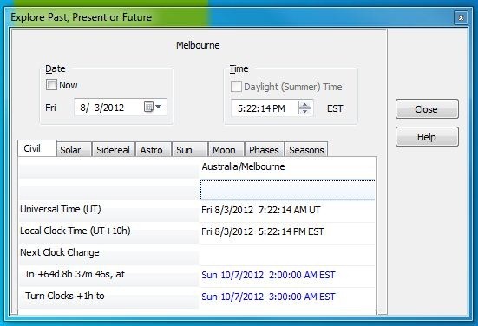This screenshot has width=478, height=326.
Task: Open the Sidereal tab
Action: [113, 150]
